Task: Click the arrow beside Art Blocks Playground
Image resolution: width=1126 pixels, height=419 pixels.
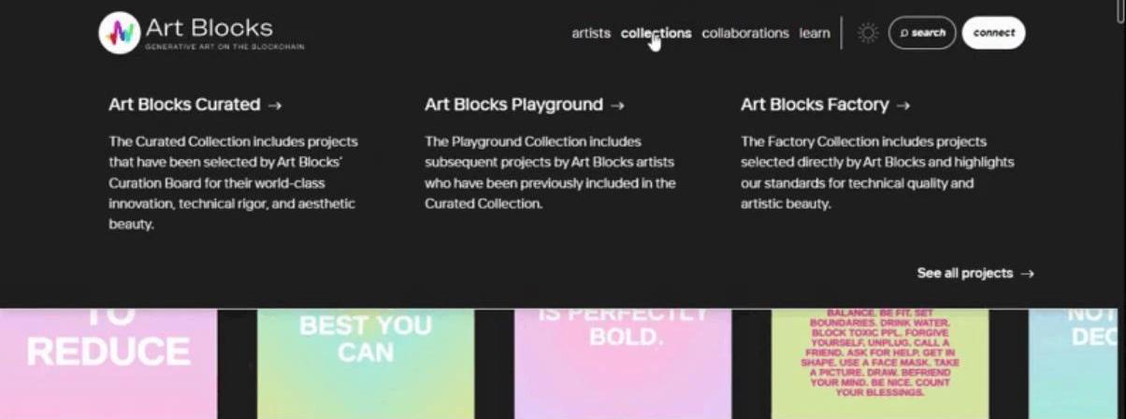Action: (x=616, y=106)
